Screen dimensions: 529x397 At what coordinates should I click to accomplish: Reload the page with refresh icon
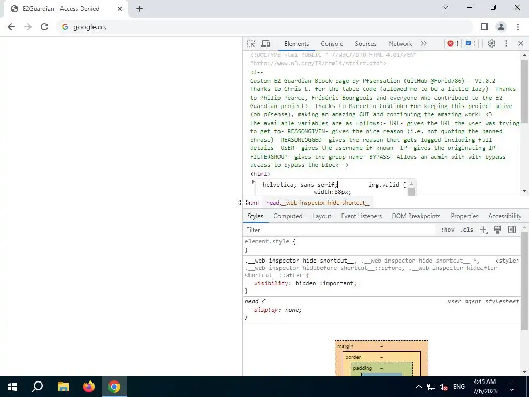(44, 27)
